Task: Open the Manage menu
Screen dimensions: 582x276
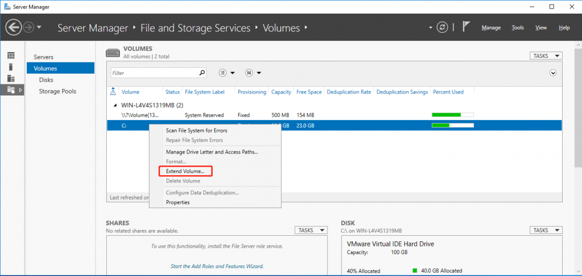Action: point(491,28)
